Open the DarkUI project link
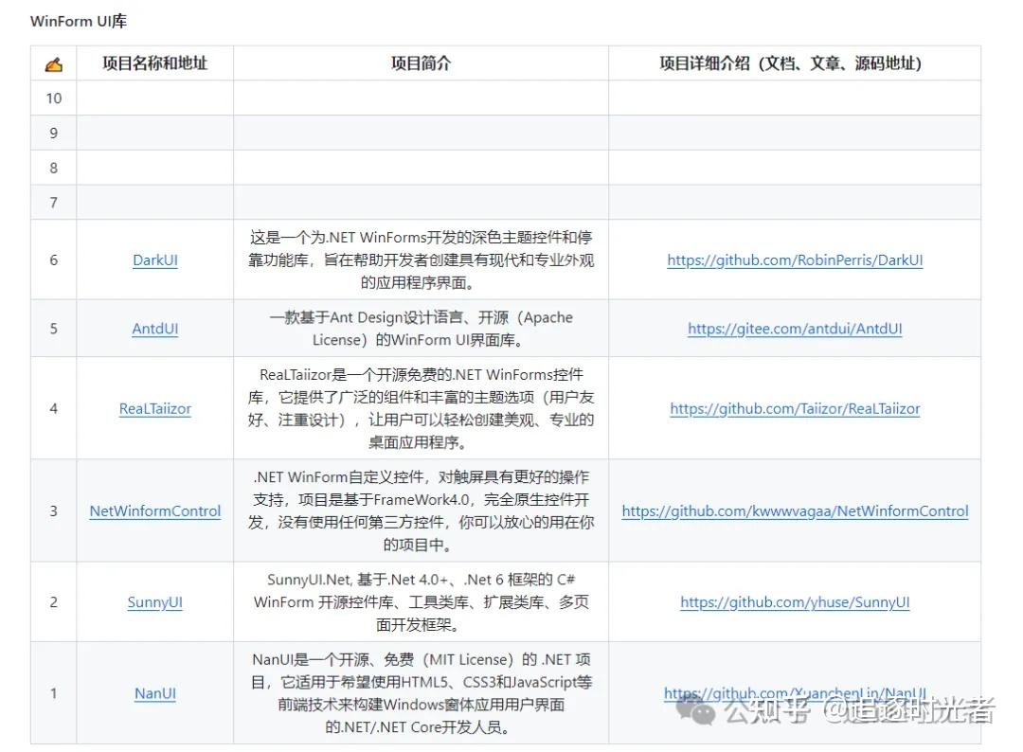This screenshot has height=752, width=1023. (154, 260)
